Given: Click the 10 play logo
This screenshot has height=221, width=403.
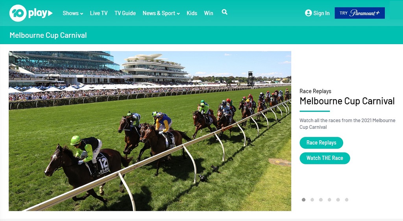Looking at the screenshot, I should coord(31,13).
